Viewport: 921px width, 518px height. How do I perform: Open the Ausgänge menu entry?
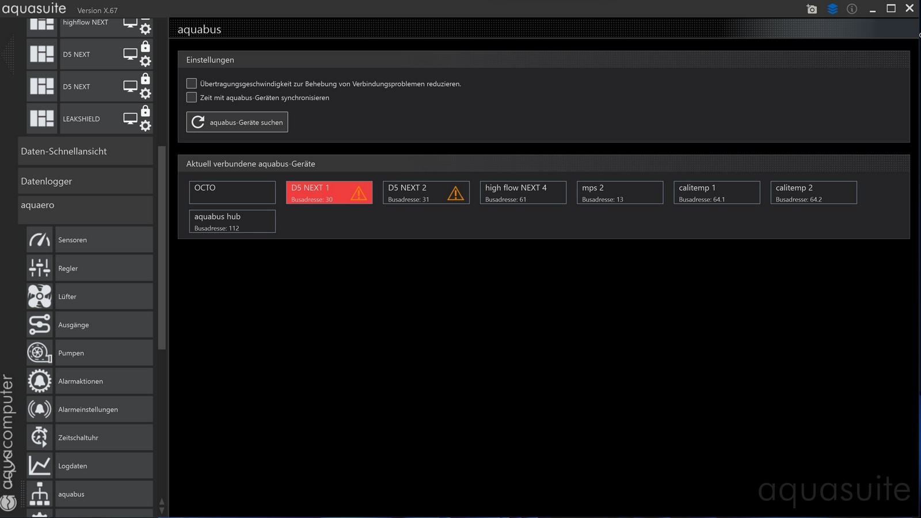pyautogui.click(x=104, y=324)
